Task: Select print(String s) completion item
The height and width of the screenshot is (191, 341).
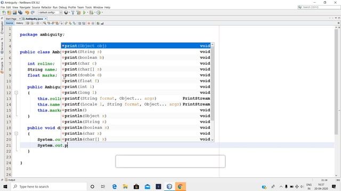Action: coord(136,51)
